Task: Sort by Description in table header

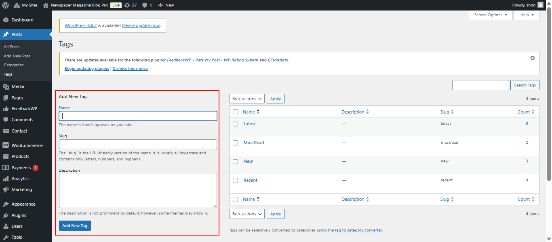Action: pyautogui.click(x=355, y=112)
